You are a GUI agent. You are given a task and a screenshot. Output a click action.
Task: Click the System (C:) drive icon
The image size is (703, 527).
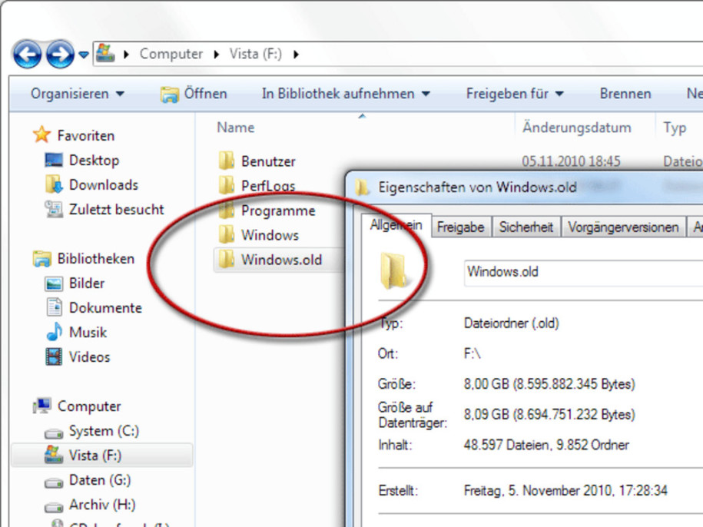pyautogui.click(x=54, y=433)
